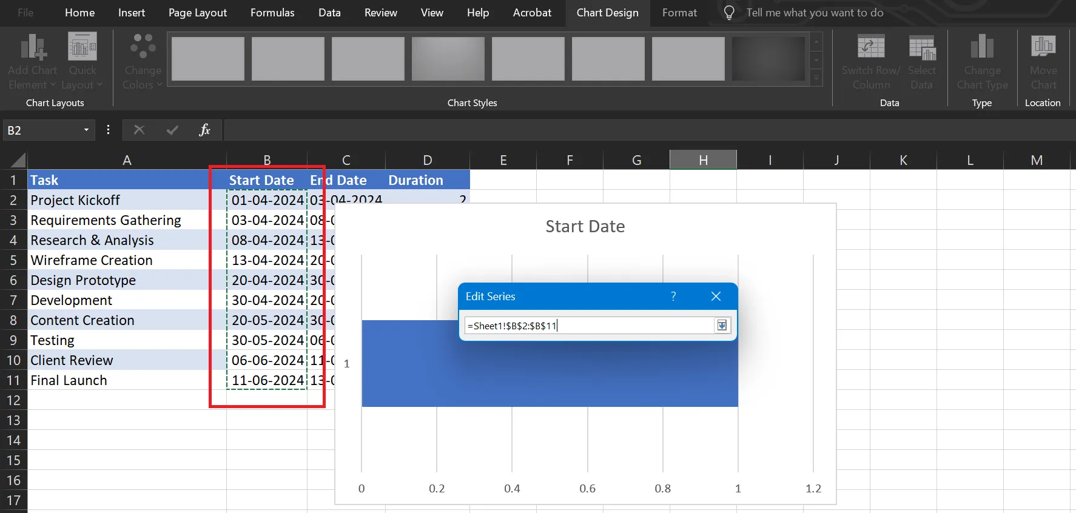Click the help question mark in Edit Series

[x=673, y=296]
